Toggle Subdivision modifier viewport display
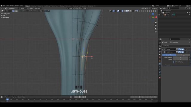Image resolution: width=191 pixels, height=107 pixels. pos(181,52)
